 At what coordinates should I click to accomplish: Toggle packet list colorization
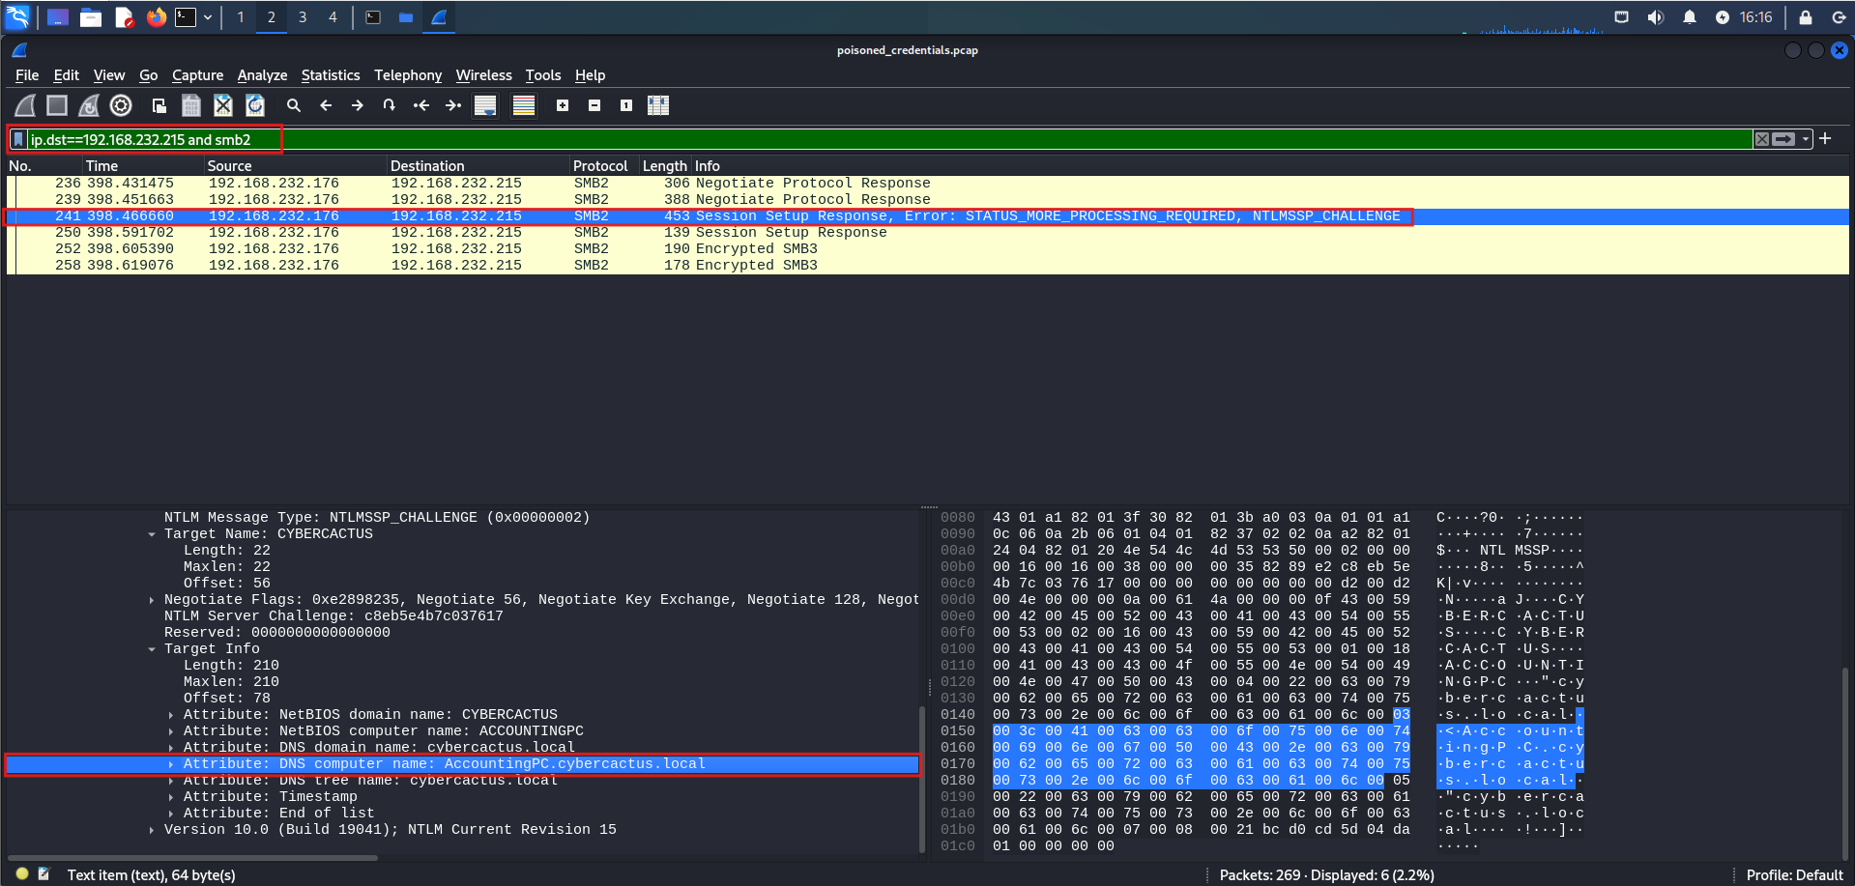tap(524, 105)
